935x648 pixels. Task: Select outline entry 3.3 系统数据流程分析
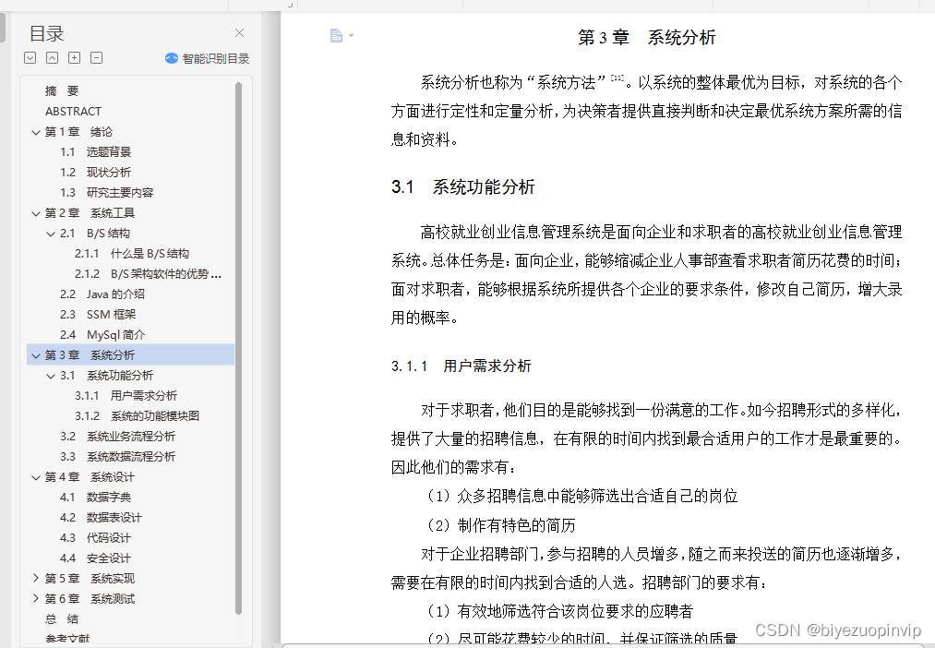[117, 457]
